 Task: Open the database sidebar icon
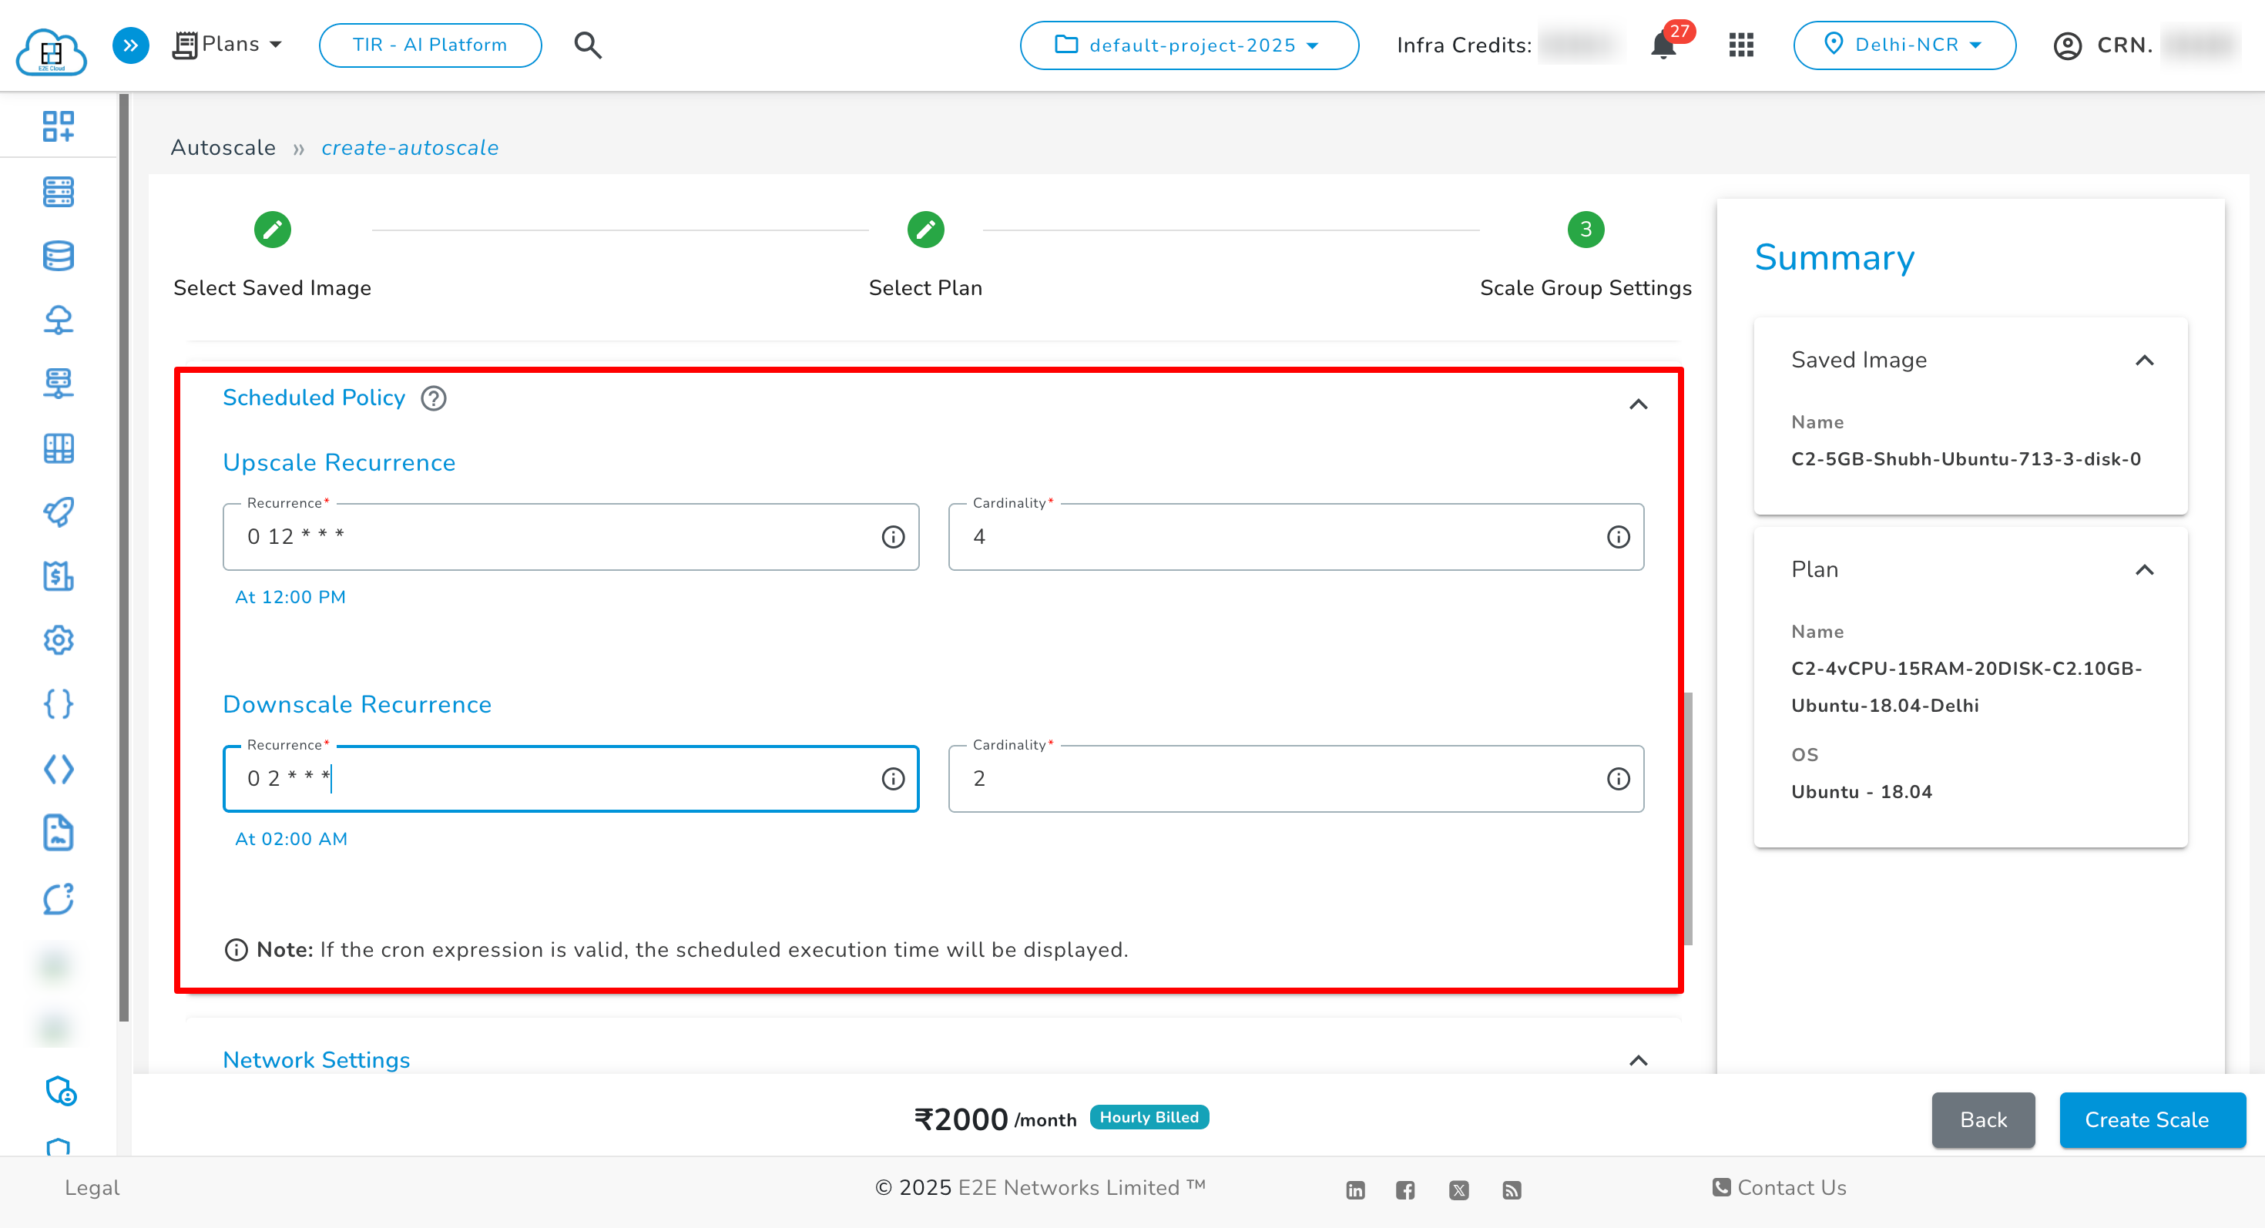pos(58,256)
